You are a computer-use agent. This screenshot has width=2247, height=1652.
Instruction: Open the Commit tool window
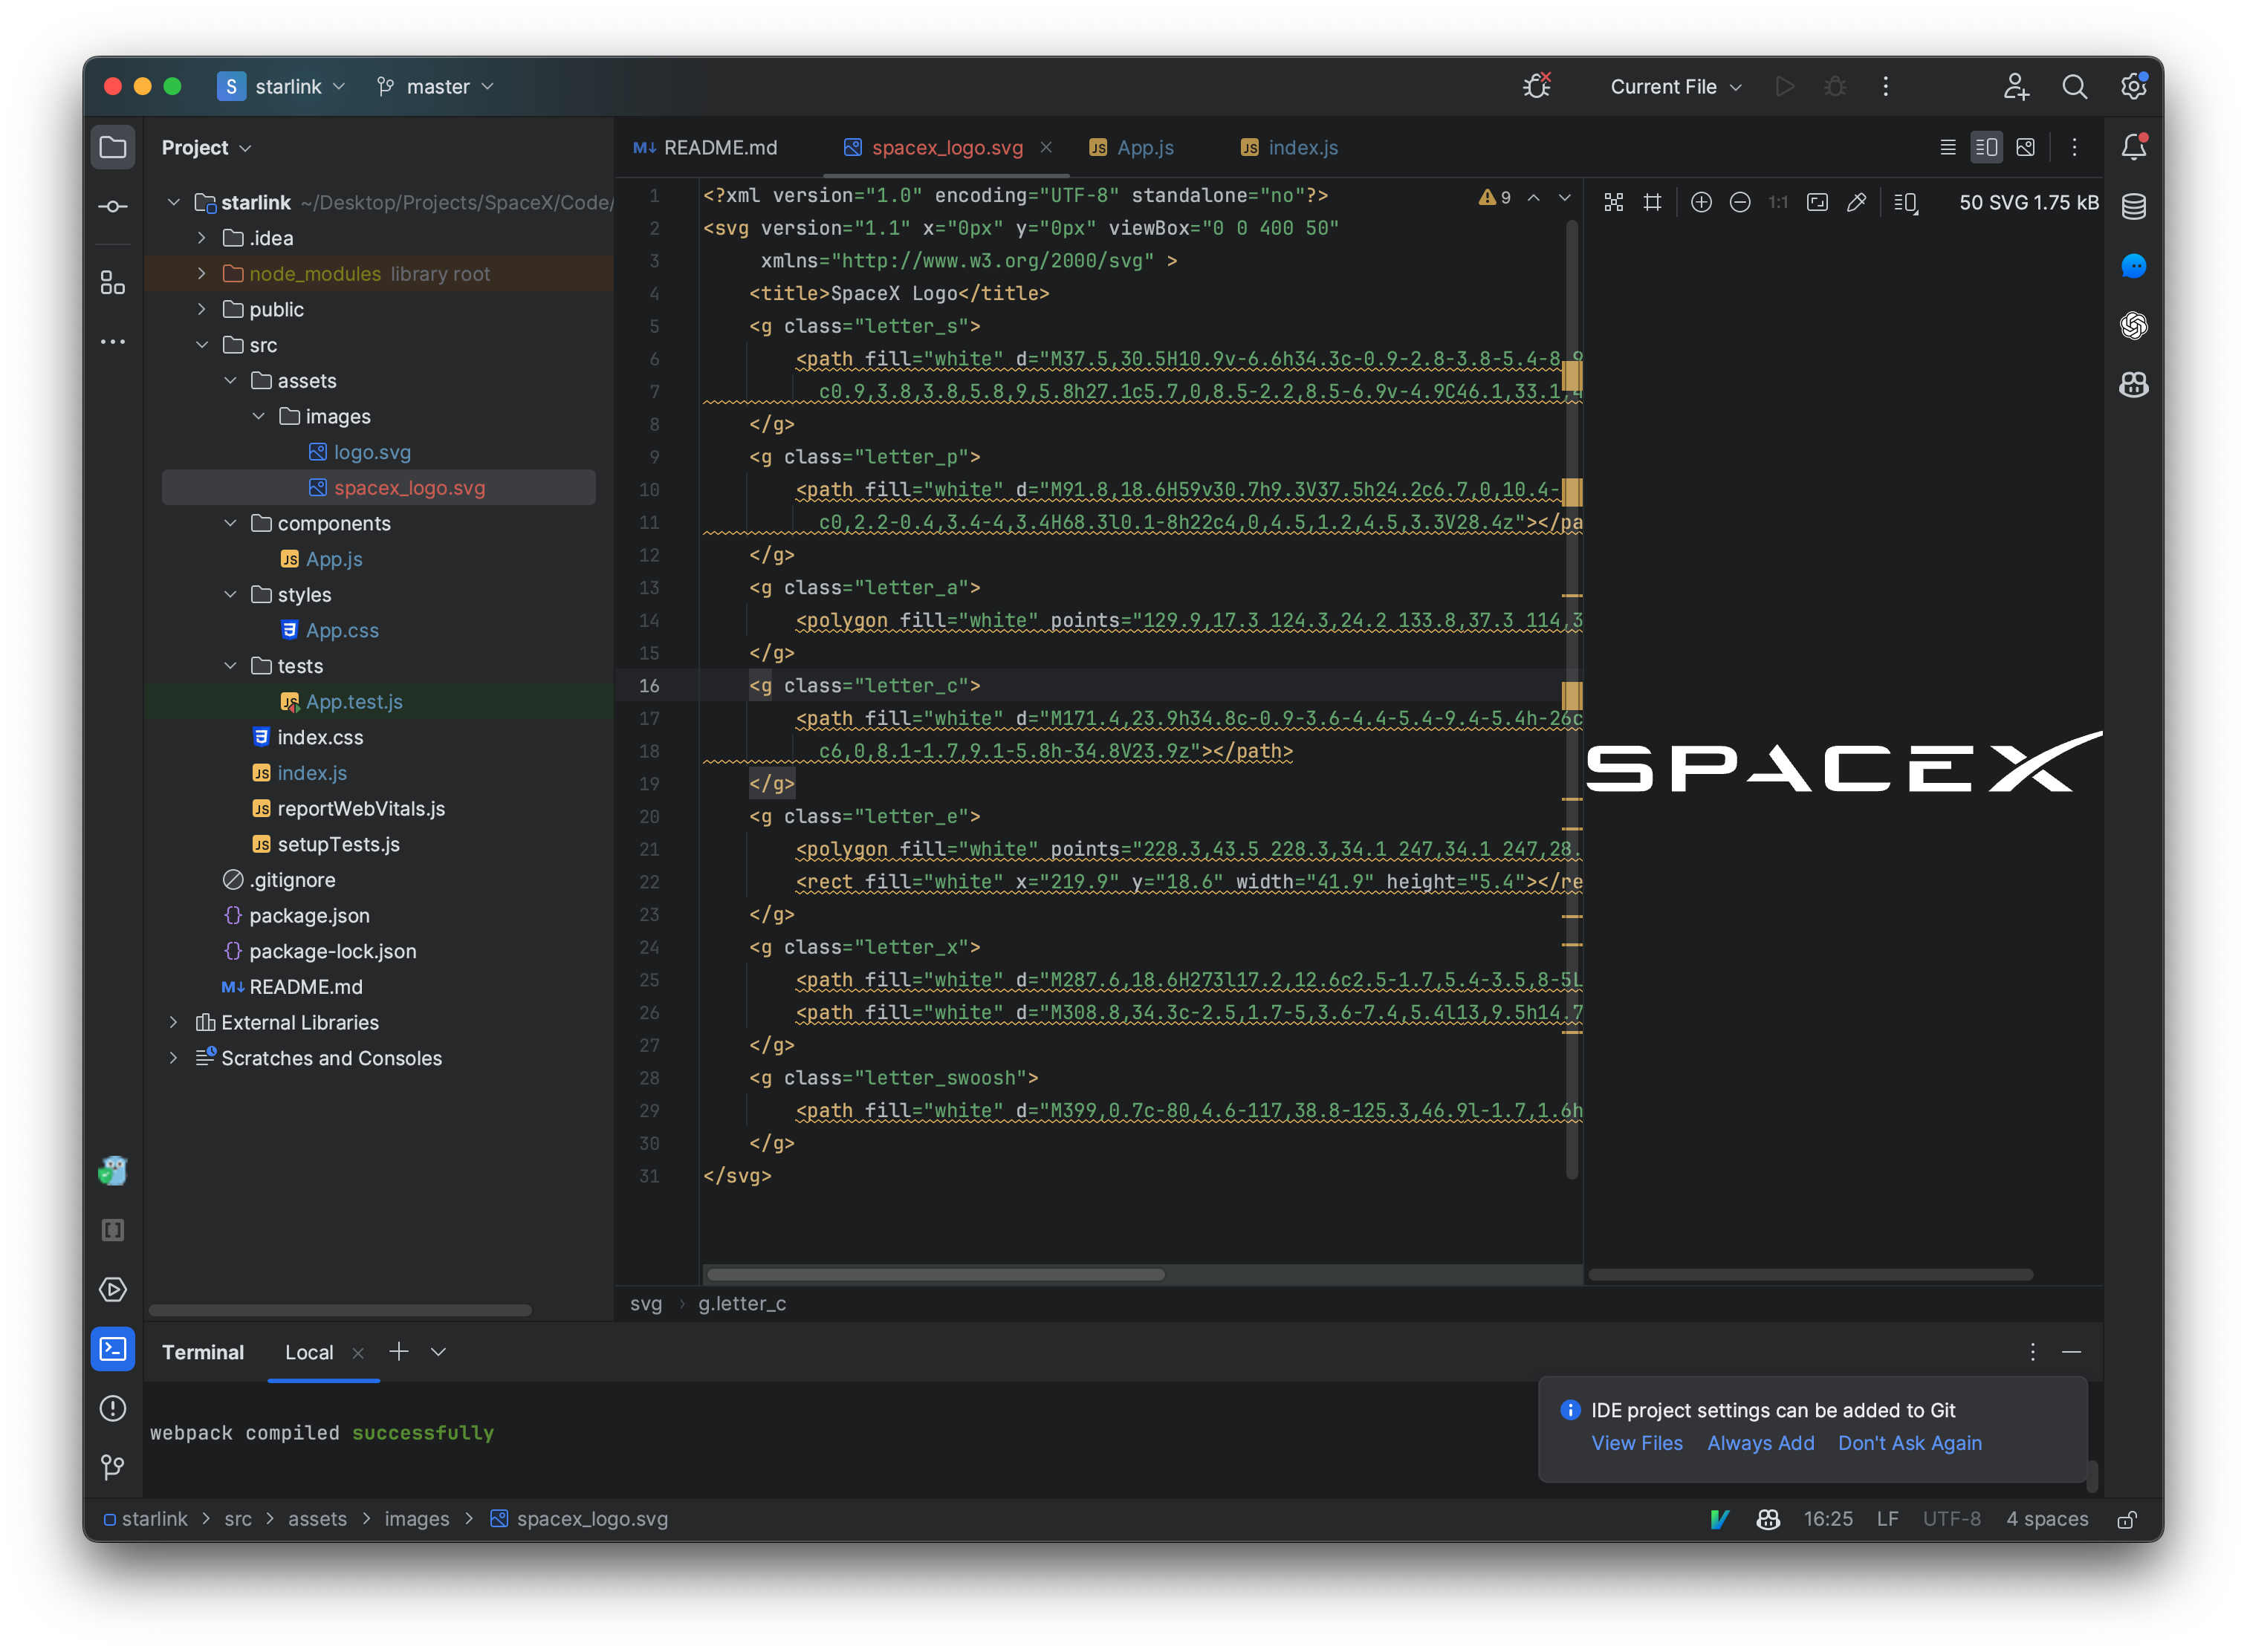(x=113, y=207)
